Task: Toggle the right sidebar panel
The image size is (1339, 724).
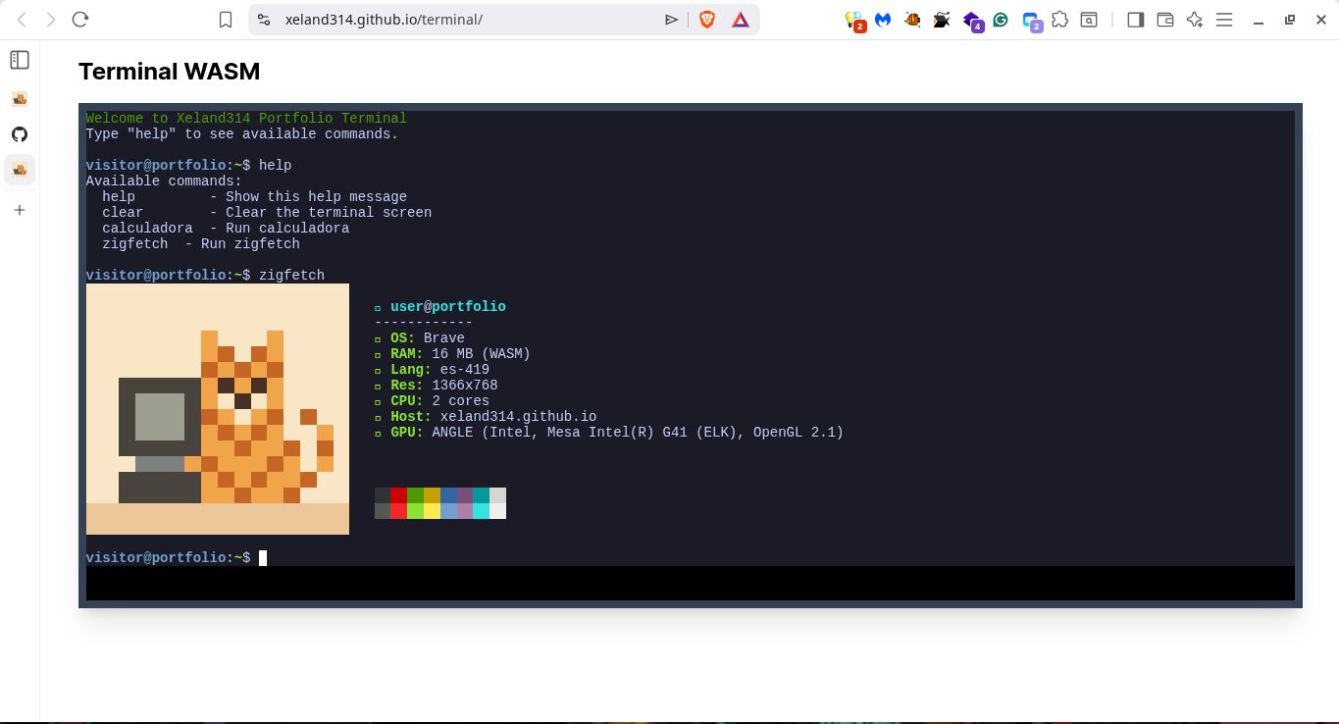Action: tap(1135, 19)
